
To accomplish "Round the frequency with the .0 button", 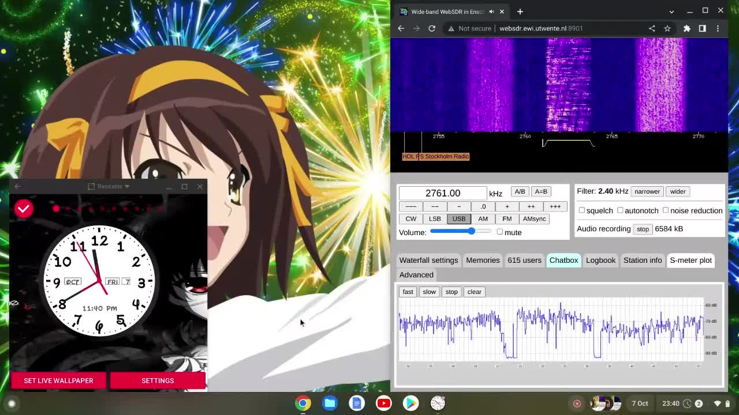I will (x=483, y=206).
